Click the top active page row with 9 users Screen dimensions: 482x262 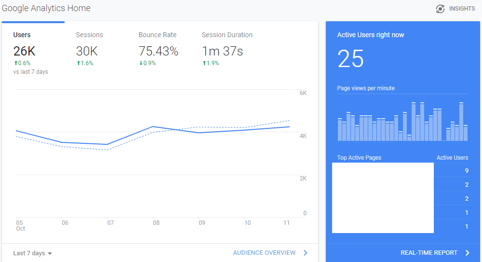pyautogui.click(x=400, y=170)
